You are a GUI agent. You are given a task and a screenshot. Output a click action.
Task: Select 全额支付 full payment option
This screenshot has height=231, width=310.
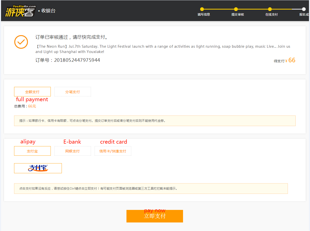coord(32,92)
